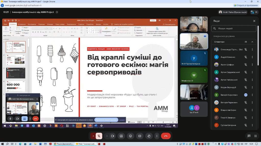Click the Спільний доступ button in shared PowerPoint
Viewport: 261px width, 146px height.
(169, 24)
